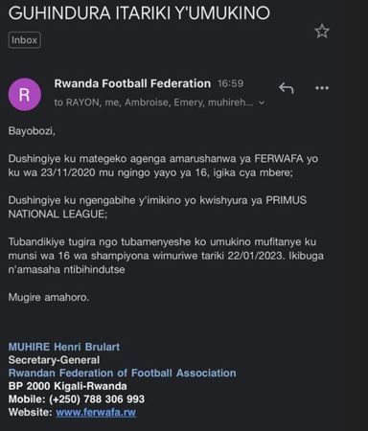Tap the mobile number (+250) 788 306 993
The height and width of the screenshot is (431, 368).
[97, 399]
